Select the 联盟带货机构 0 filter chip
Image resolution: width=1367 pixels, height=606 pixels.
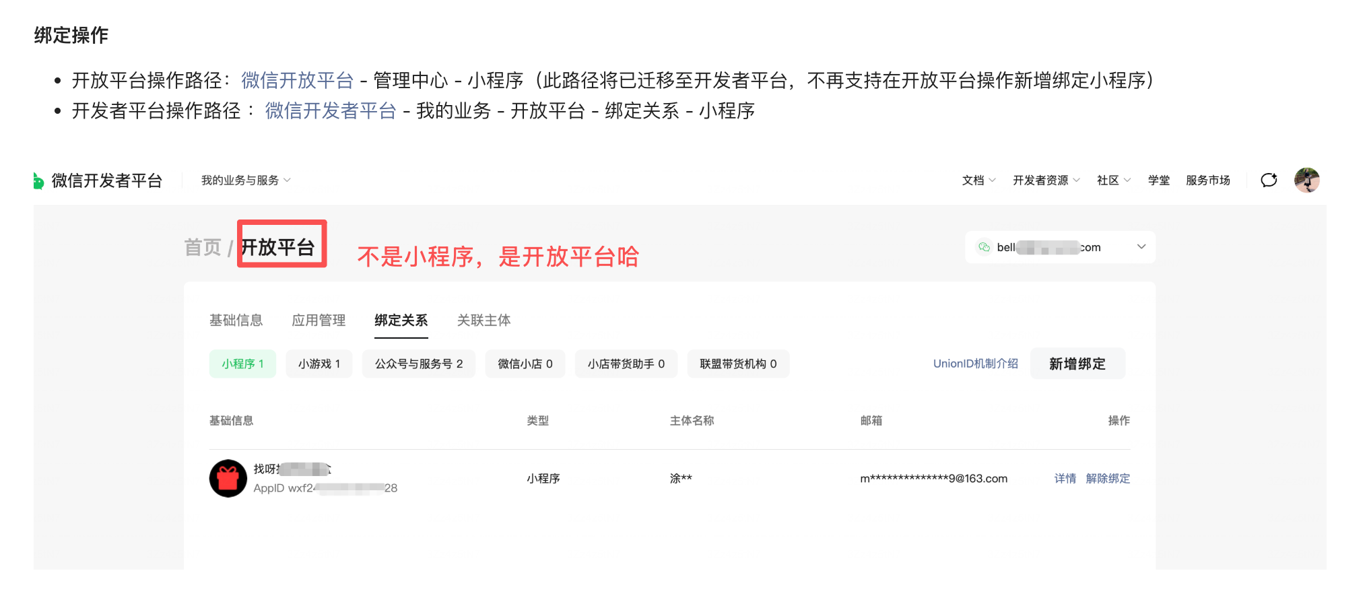(x=738, y=364)
